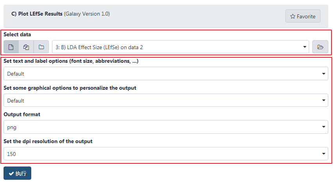Add the tool to favorites via Favorite button
The image size is (333, 186).
(x=303, y=16)
